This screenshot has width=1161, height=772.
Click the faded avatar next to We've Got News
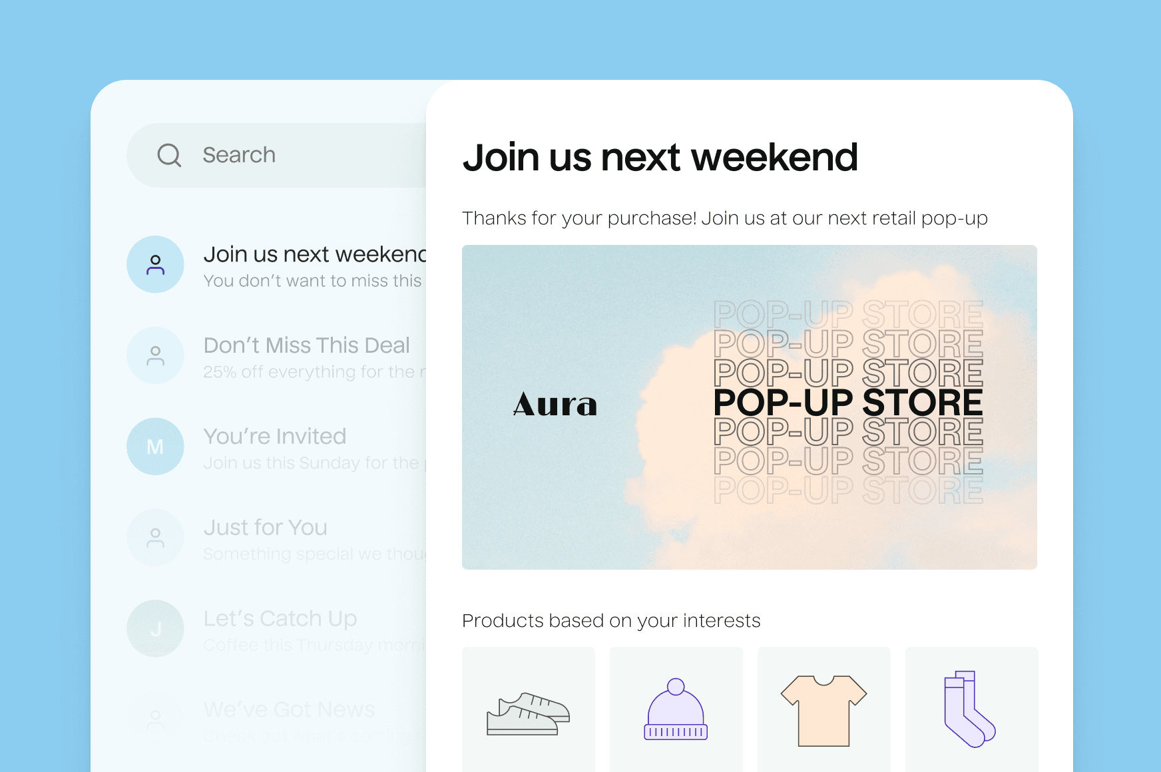click(x=155, y=717)
